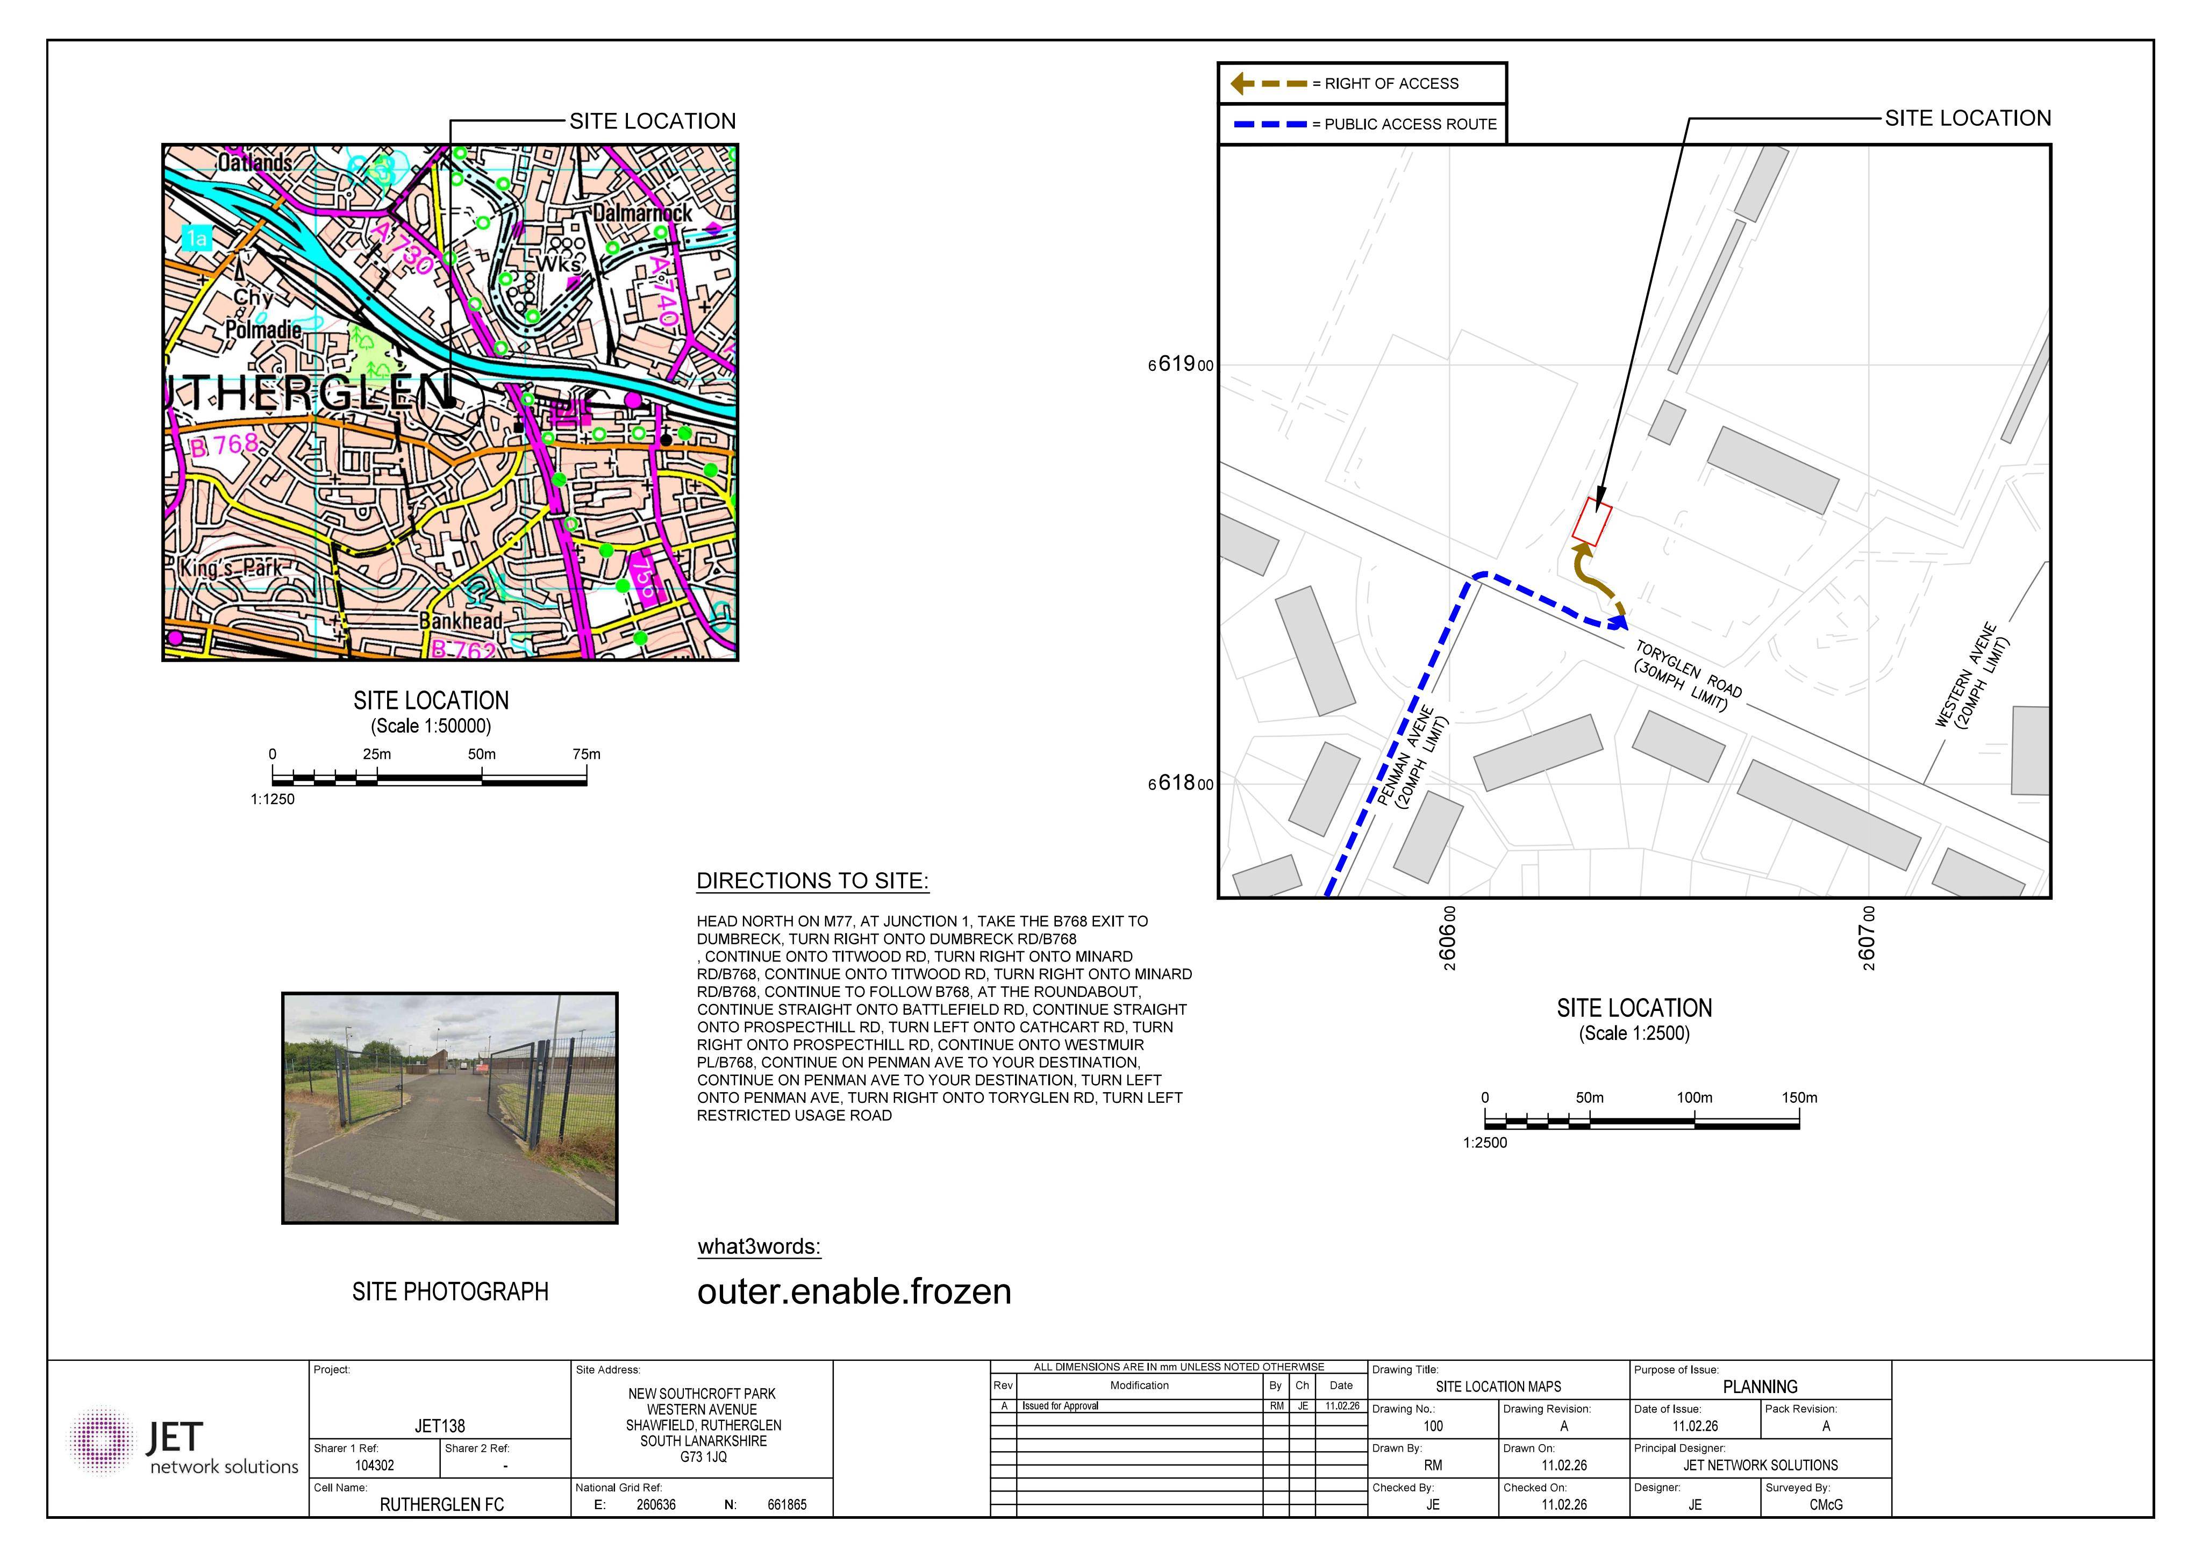The image size is (2202, 1557).
Task: Click the brown right of access arrow legend
Action: [x=1269, y=83]
